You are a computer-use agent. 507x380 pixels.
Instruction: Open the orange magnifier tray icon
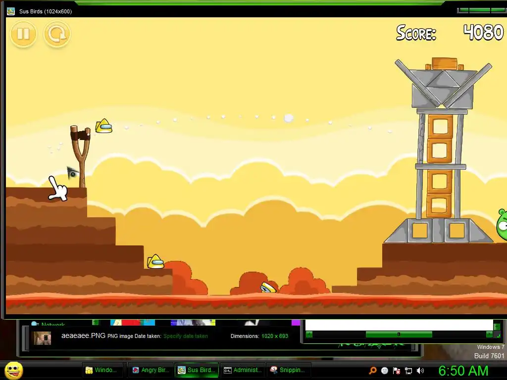373,370
